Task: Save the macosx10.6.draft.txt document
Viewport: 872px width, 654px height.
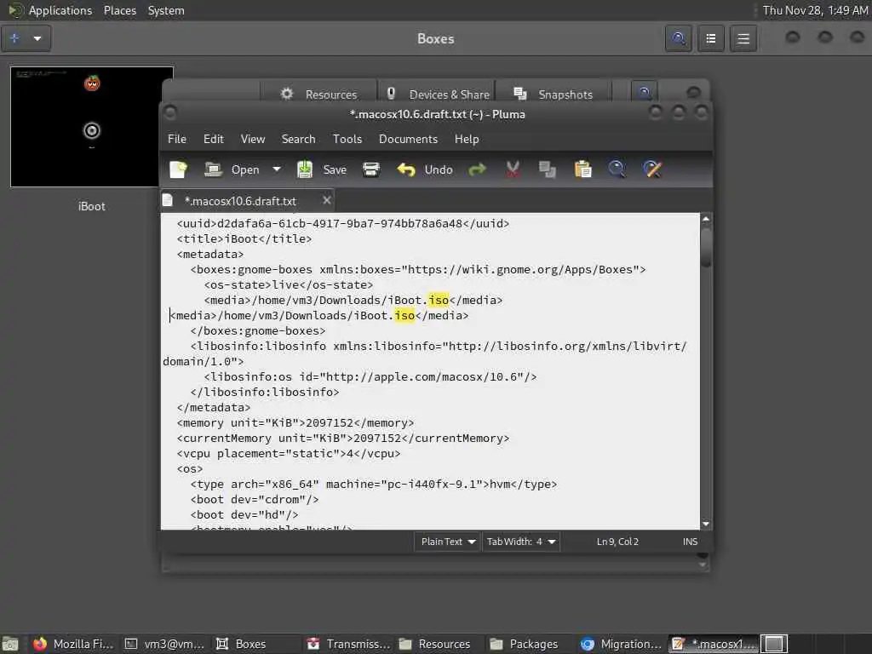Action: (321, 169)
